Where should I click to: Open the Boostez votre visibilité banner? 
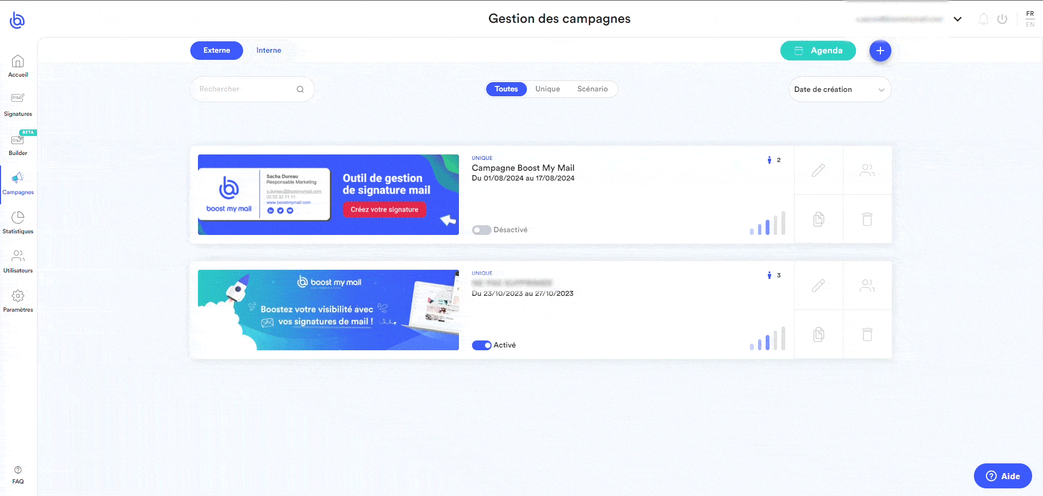click(x=328, y=310)
